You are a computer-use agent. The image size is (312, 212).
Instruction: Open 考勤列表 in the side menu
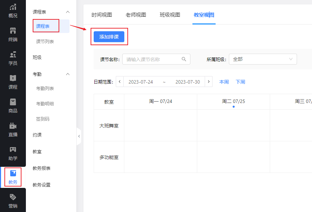tap(45, 88)
